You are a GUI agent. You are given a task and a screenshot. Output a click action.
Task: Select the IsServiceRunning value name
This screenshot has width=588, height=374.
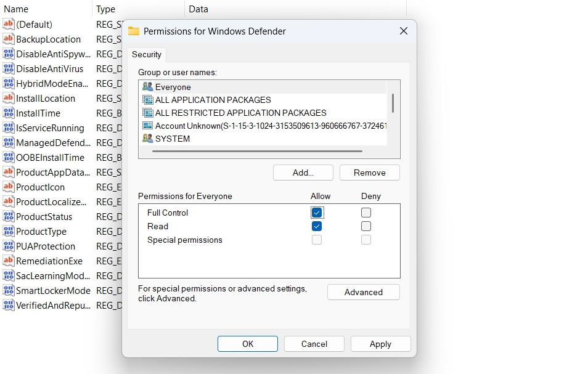(51, 128)
